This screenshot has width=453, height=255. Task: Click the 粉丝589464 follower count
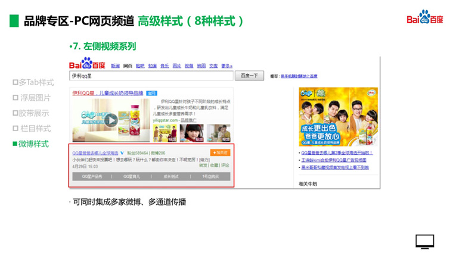coord(138,153)
